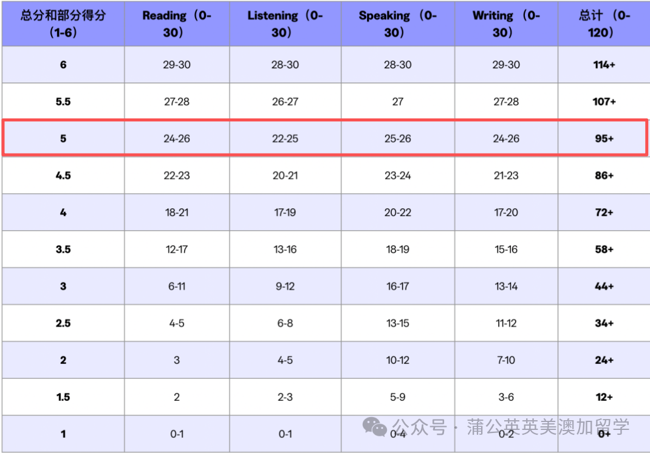Viewport: 650px width, 453px height.
Task: Select the Speaking column header
Action: (397, 24)
